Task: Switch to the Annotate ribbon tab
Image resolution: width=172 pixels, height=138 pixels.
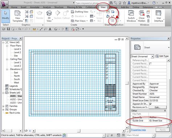Action: tap(35, 7)
